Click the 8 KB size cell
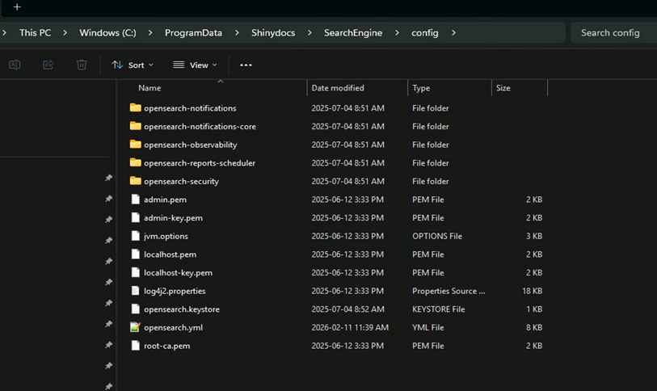 pyautogui.click(x=534, y=327)
